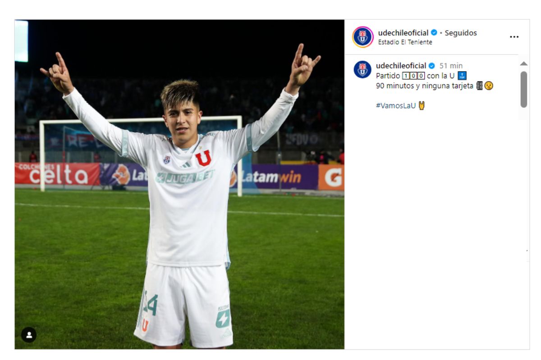This screenshot has width=541, height=360.
Task: Click the Seguidos following button
Action: 460,33
